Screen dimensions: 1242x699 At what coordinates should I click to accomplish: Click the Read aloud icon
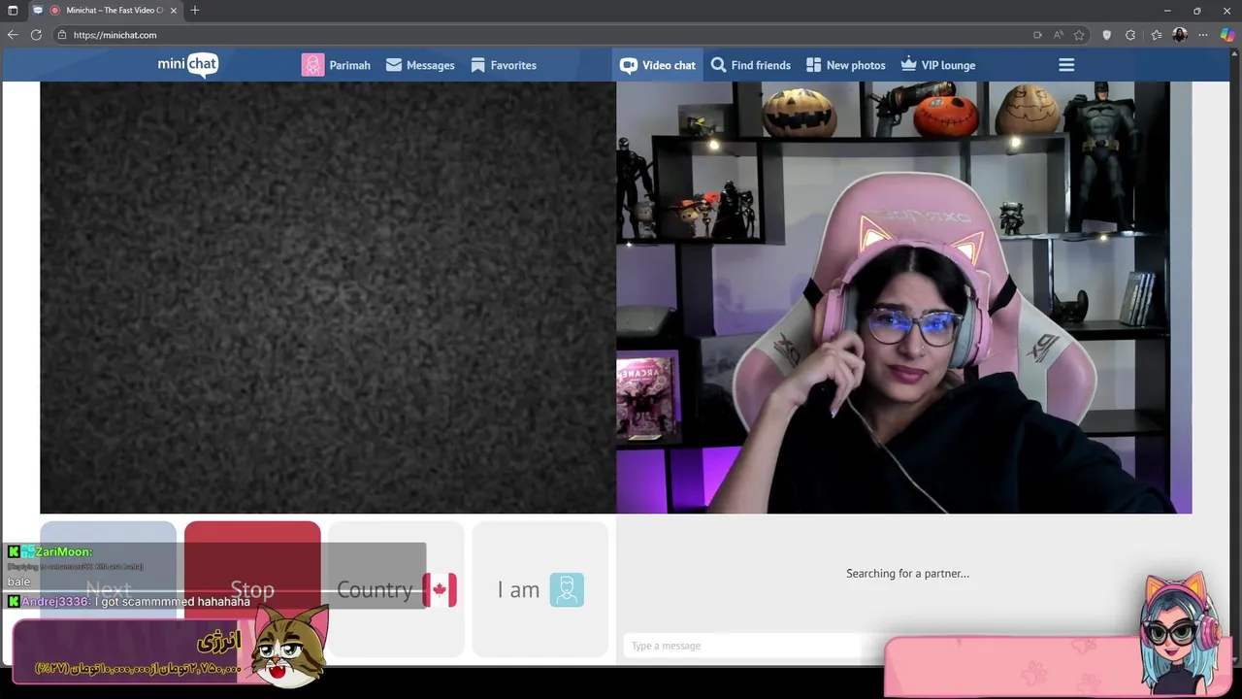(1059, 35)
